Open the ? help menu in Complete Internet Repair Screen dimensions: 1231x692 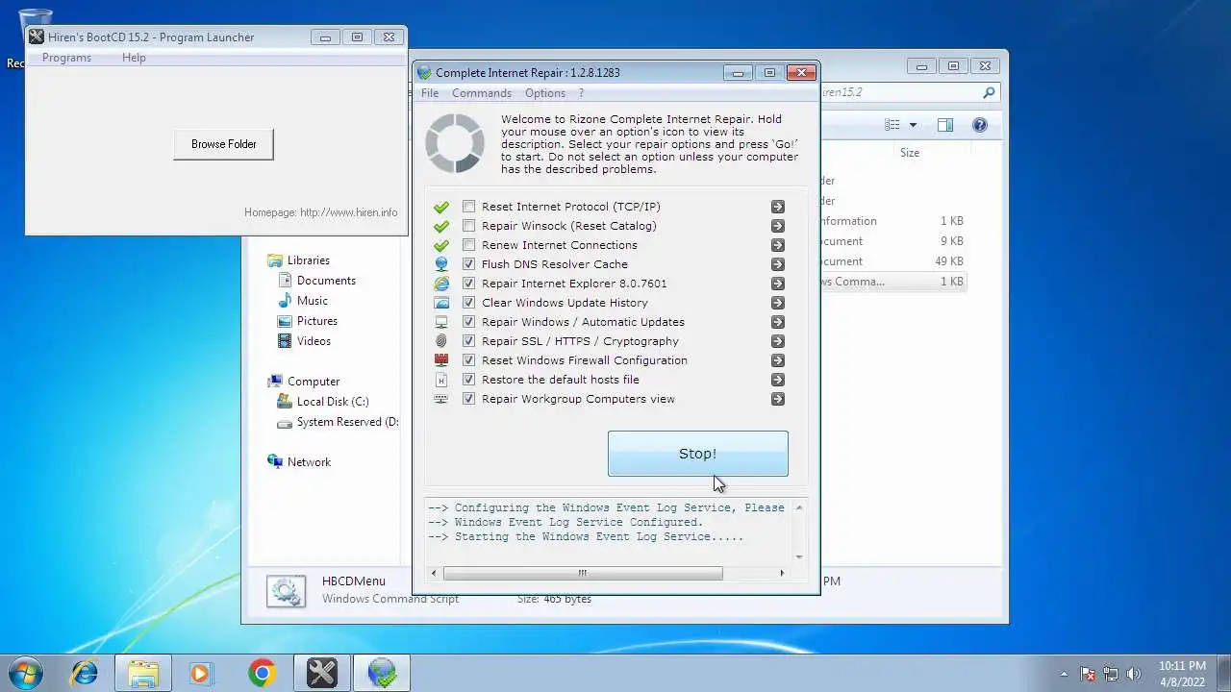click(581, 93)
